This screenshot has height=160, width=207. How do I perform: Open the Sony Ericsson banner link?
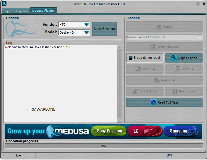click(x=109, y=131)
